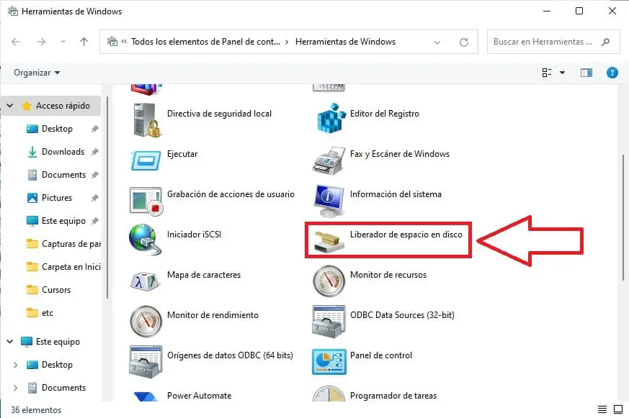Open pinned Este equipo in Acceso rápido
Viewport: 629px width, 418px height.
click(x=64, y=221)
